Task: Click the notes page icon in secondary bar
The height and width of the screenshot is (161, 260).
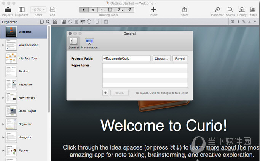Action: [76, 22]
